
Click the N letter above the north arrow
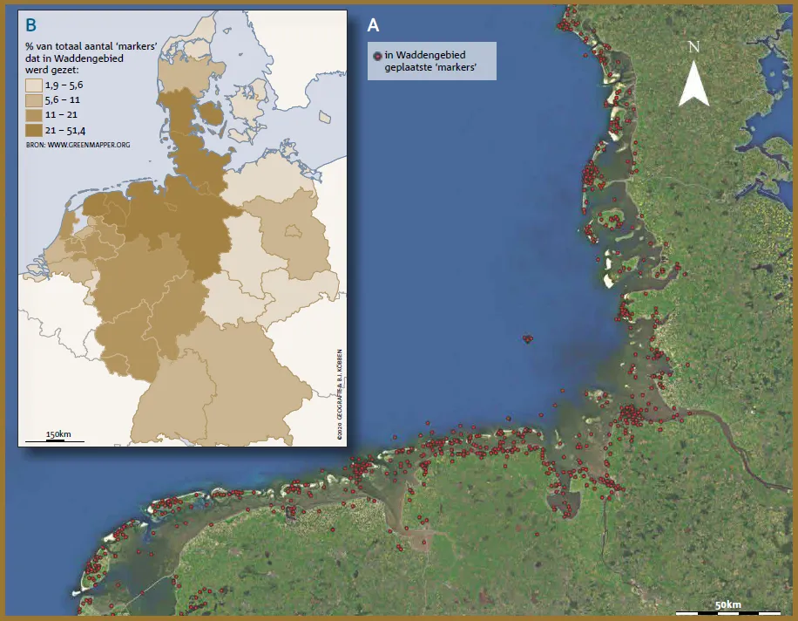(x=693, y=47)
